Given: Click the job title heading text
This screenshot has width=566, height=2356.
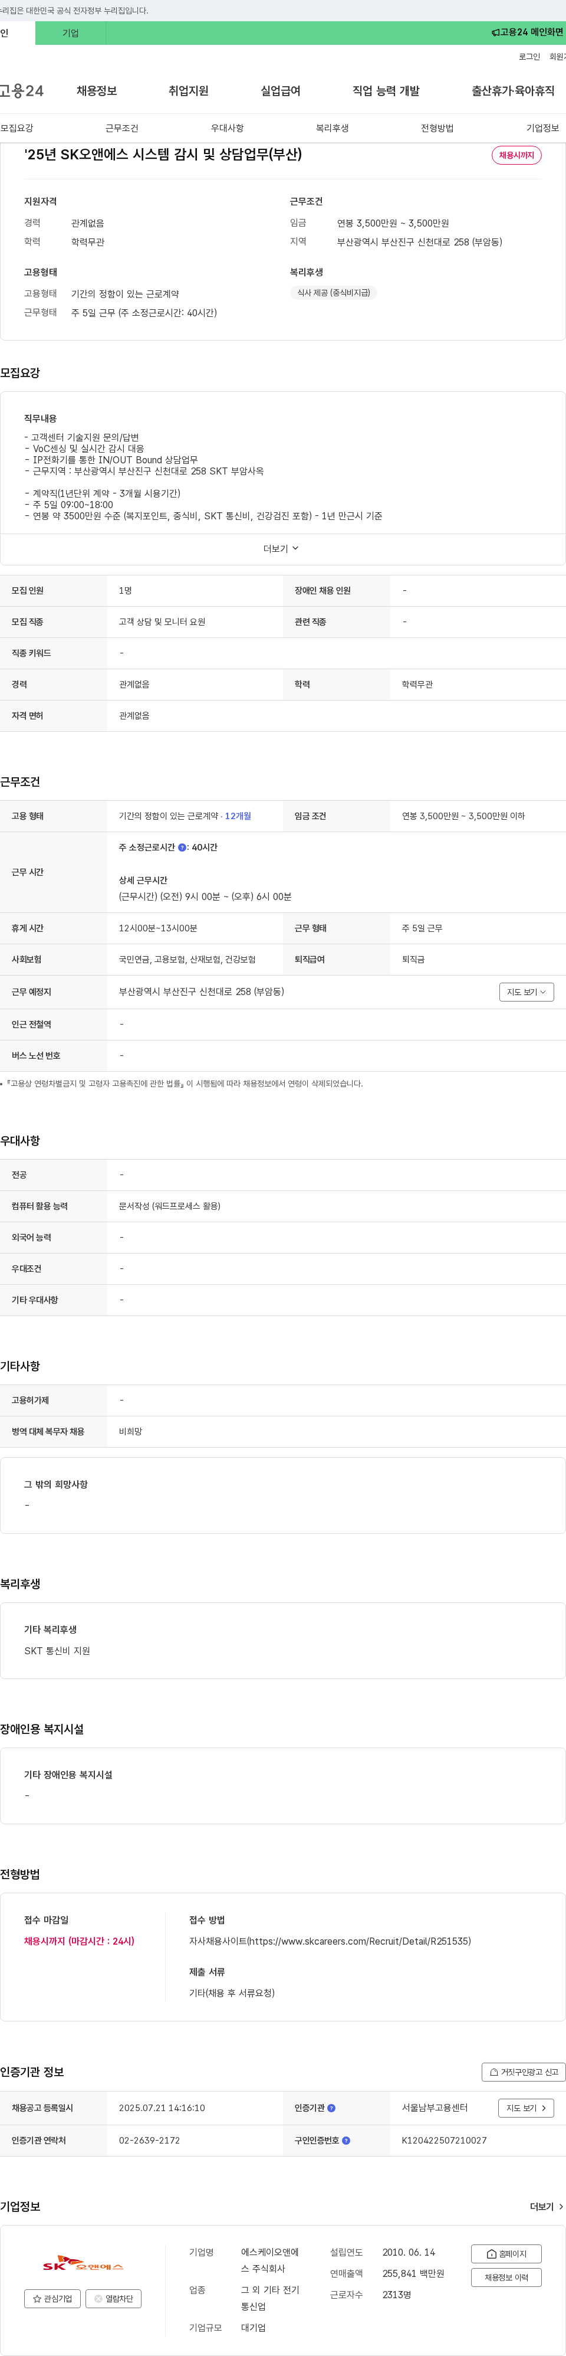Looking at the screenshot, I should point(163,155).
